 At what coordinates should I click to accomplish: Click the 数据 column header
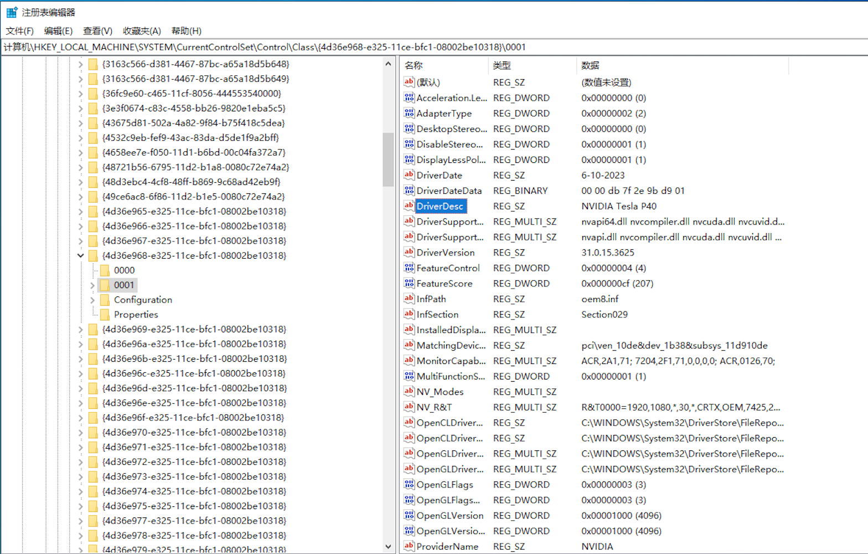coord(590,65)
